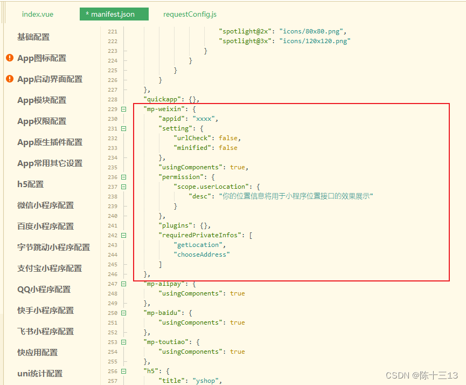Collapse setting block at line 231

click(123, 128)
